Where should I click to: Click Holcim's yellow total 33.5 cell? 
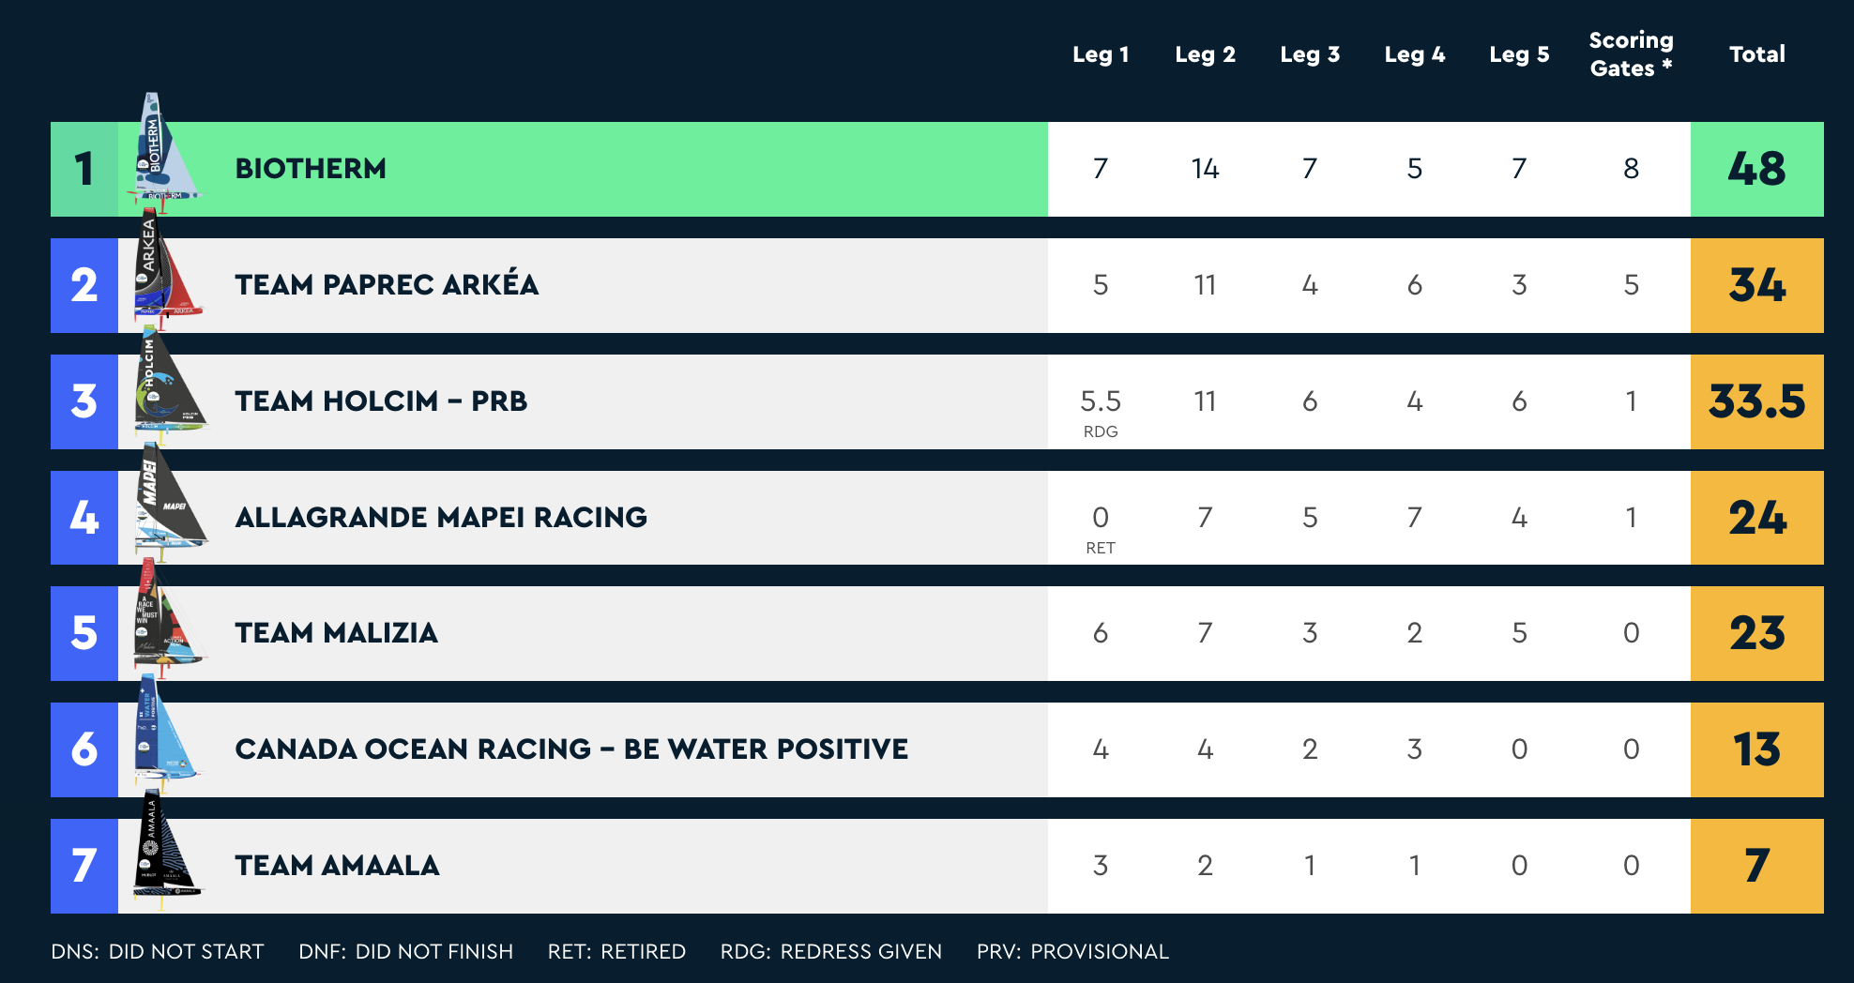1756,401
